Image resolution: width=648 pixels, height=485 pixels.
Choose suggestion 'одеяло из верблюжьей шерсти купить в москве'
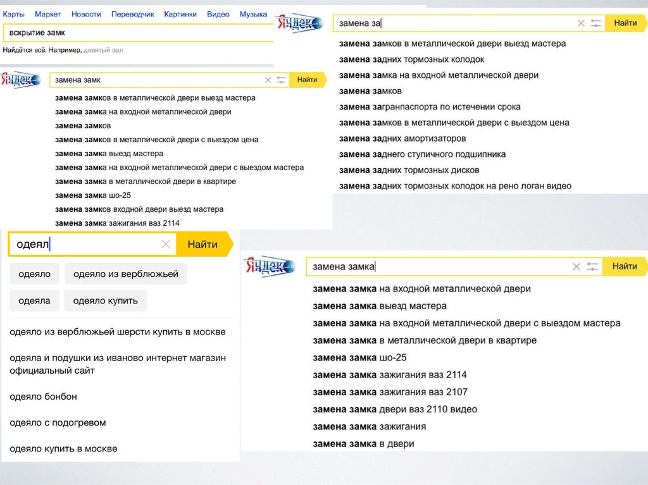tap(118, 332)
